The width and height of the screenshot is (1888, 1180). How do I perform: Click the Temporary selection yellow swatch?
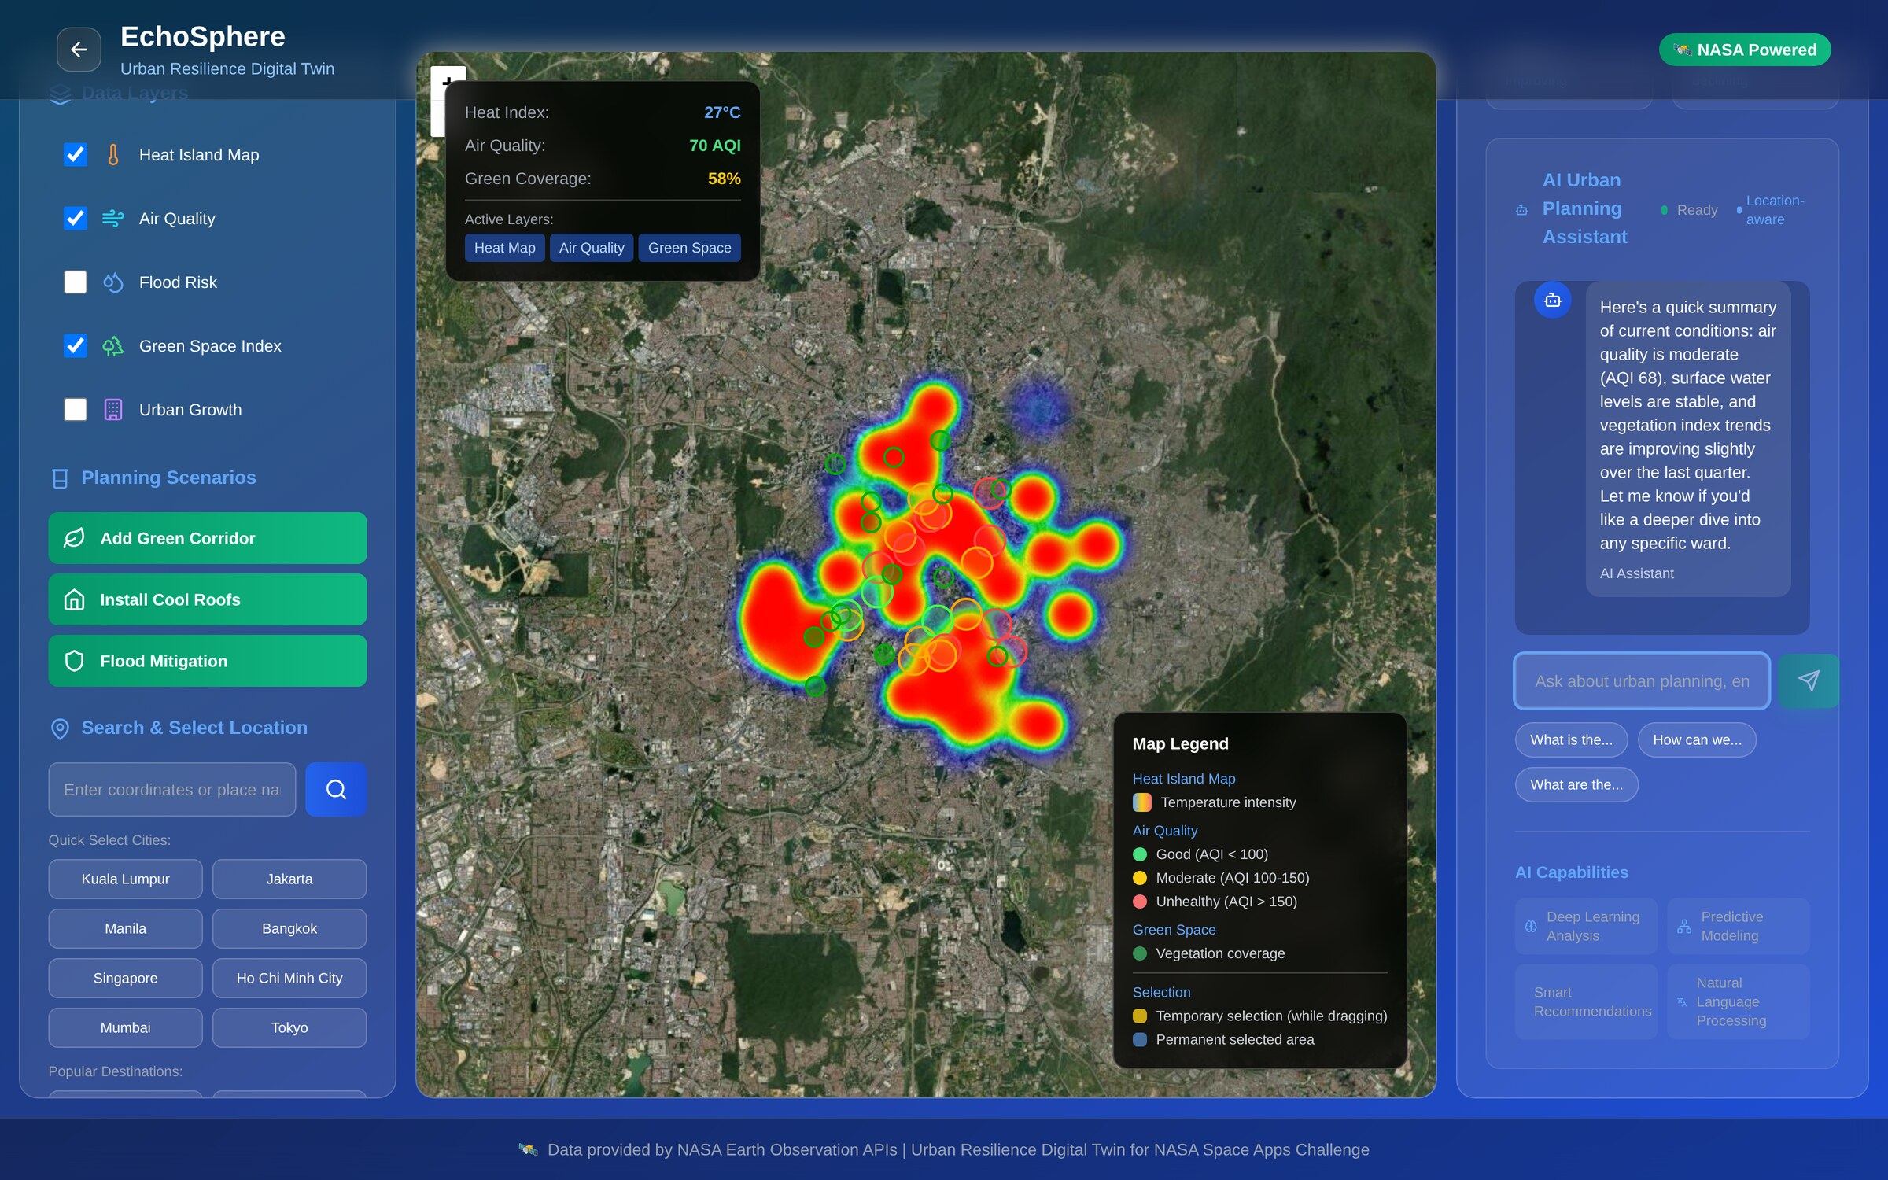[1140, 1016]
